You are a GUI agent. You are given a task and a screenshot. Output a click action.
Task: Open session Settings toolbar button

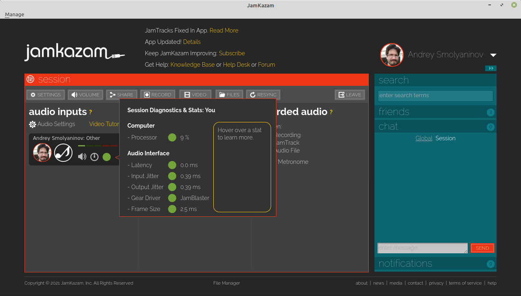point(46,95)
